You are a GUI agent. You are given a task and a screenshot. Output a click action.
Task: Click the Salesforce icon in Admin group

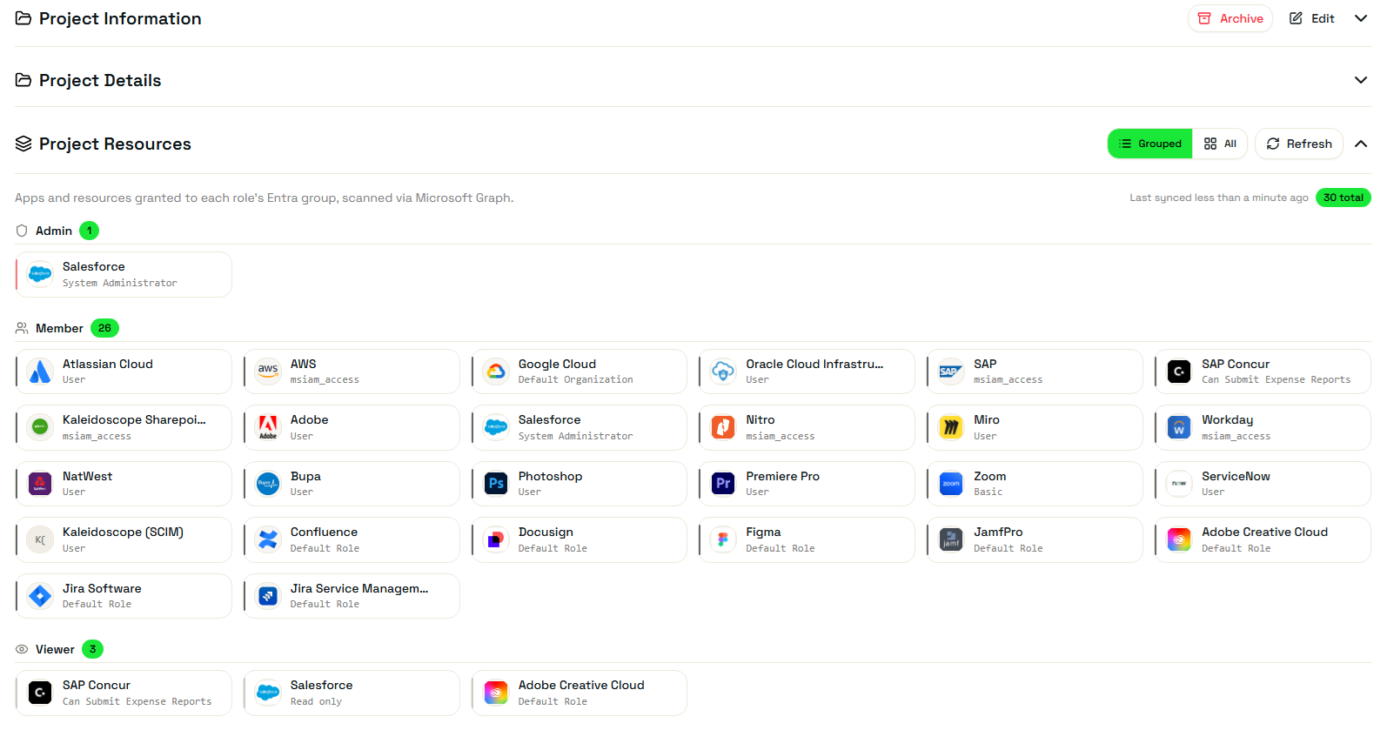coord(40,274)
